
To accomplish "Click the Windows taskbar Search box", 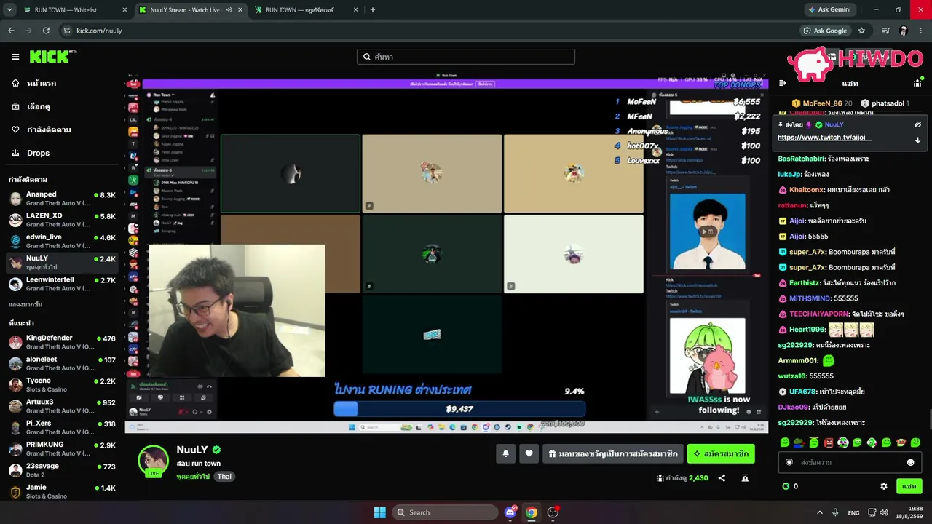I will [445, 512].
